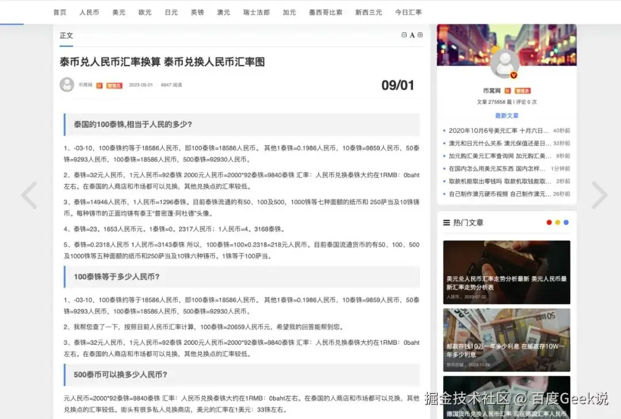Click the yellow dot in 热门文章 header
The image size is (621, 419).
(x=557, y=222)
